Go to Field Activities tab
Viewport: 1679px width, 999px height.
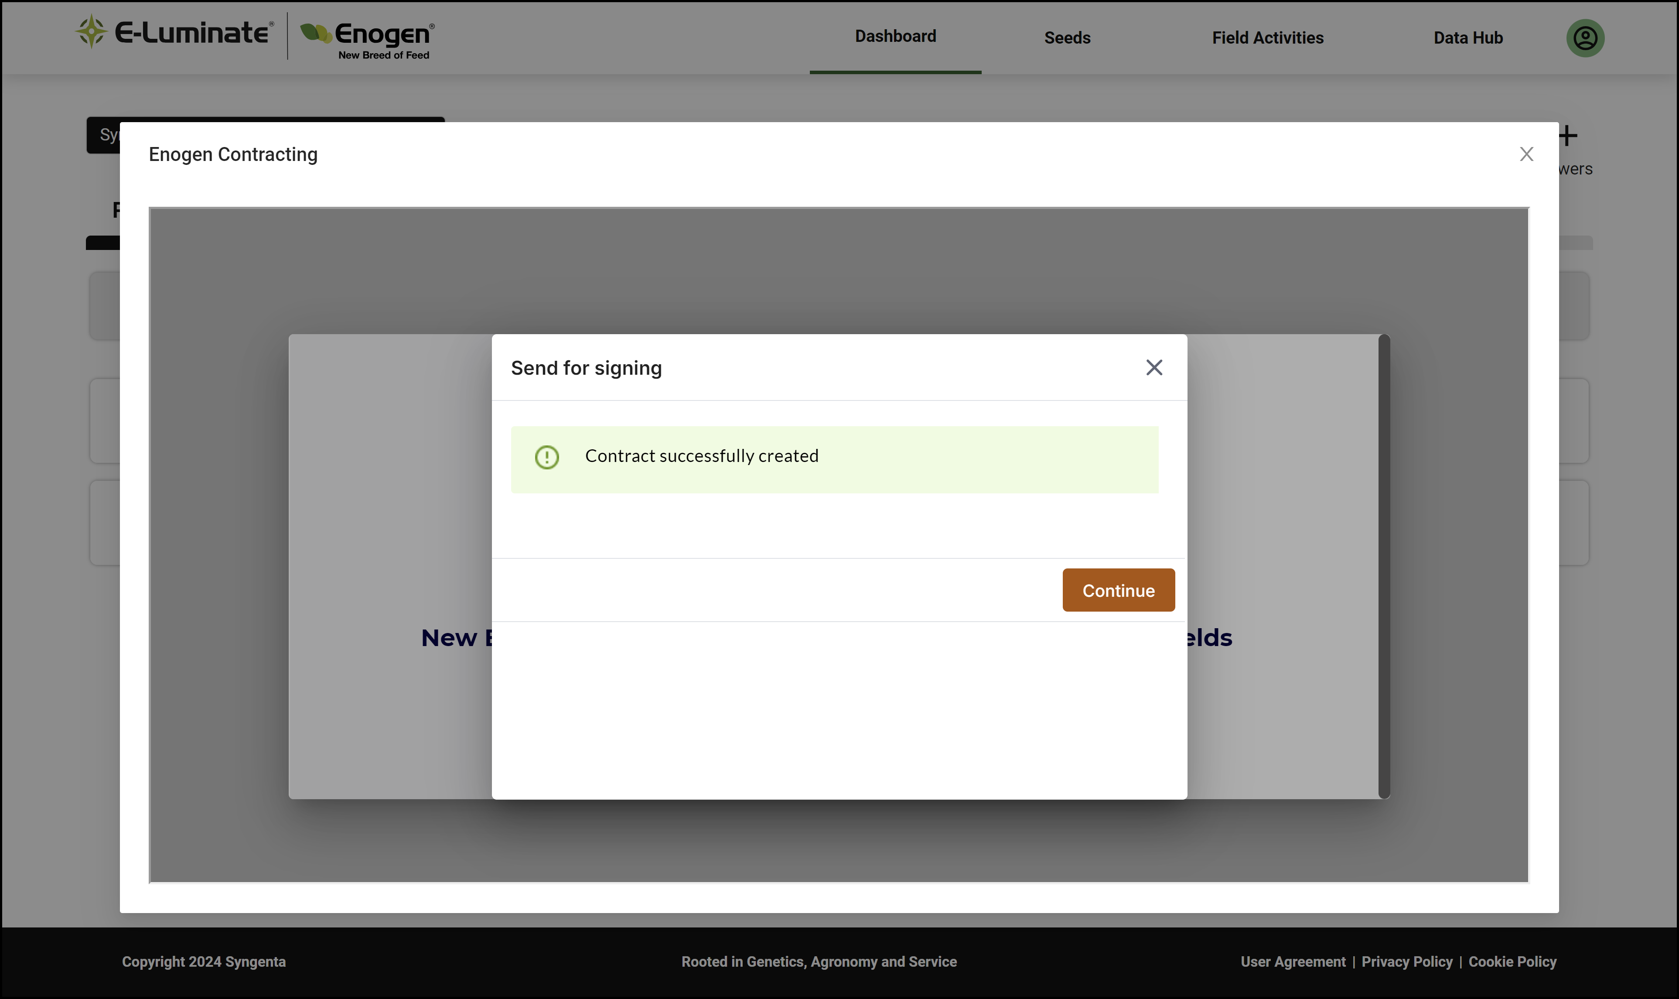(1267, 38)
